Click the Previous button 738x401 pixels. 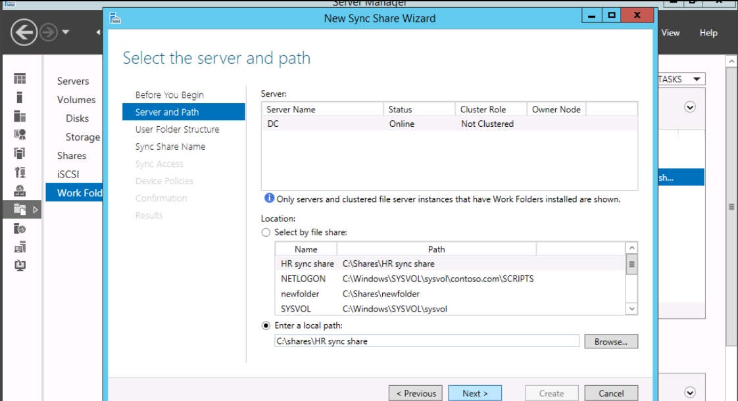(x=416, y=393)
